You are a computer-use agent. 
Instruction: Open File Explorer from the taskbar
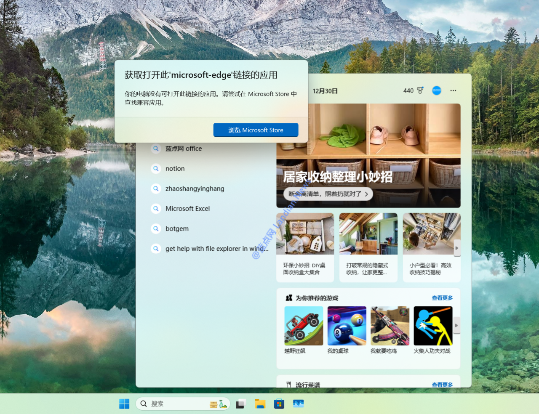[x=260, y=404]
